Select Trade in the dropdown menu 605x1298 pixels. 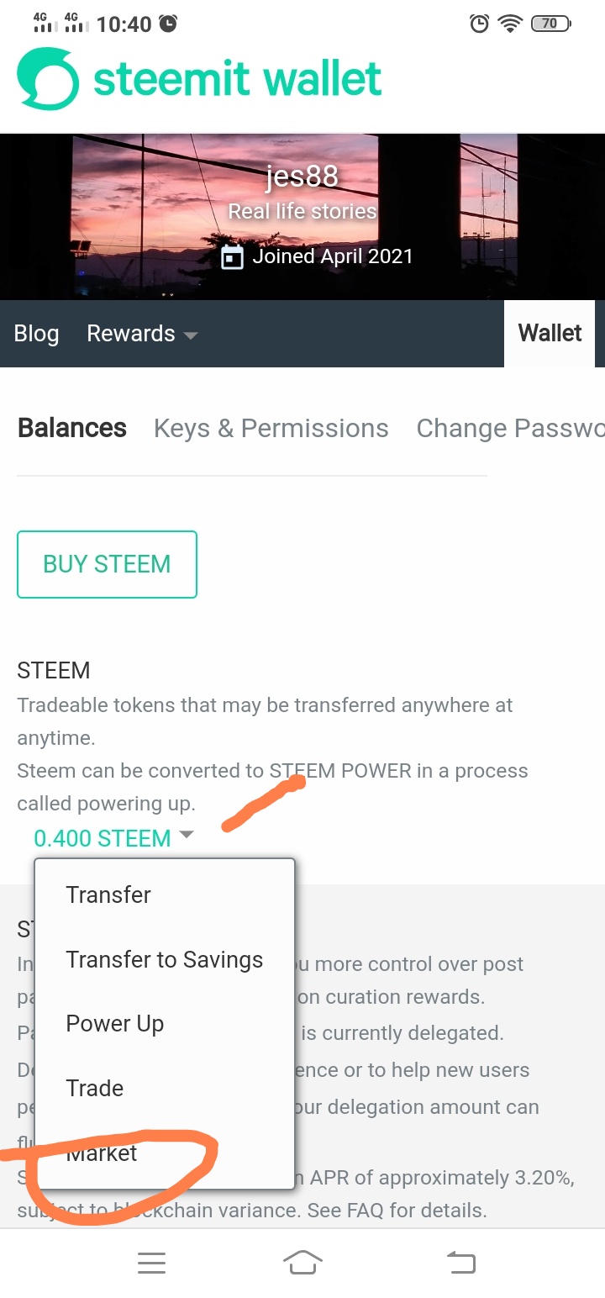(x=95, y=1089)
